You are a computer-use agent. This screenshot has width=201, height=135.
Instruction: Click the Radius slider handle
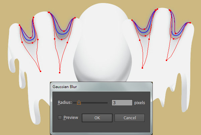pos(79,103)
